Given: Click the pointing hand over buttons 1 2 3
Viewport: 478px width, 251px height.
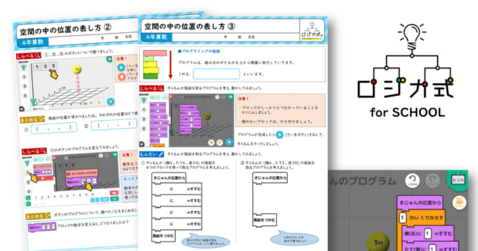Looking at the screenshot, I should pyautogui.click(x=54, y=74).
